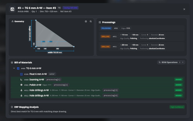Click the Float 6 mm A+W glass icon

22,74
